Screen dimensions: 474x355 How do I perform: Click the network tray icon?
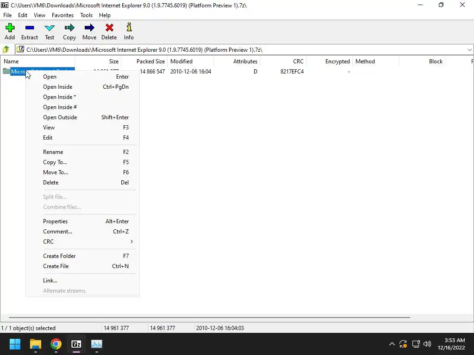click(416, 344)
